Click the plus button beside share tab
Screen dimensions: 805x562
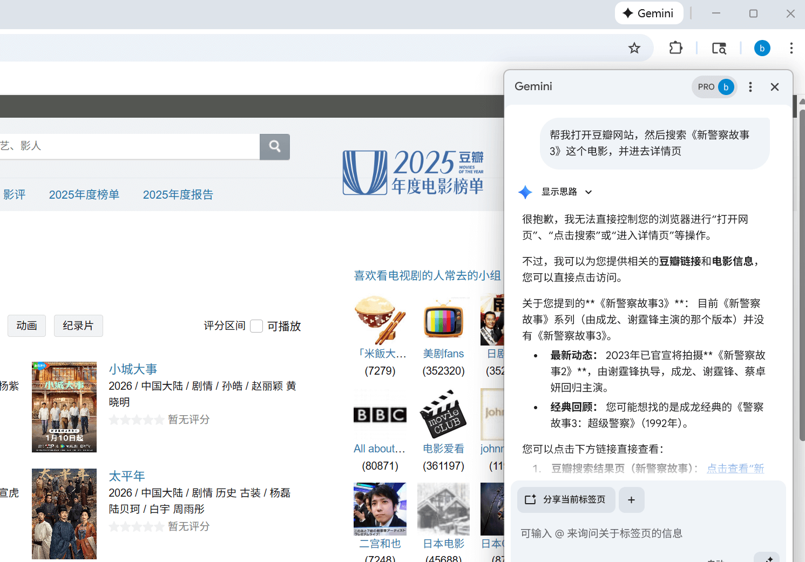click(x=631, y=500)
